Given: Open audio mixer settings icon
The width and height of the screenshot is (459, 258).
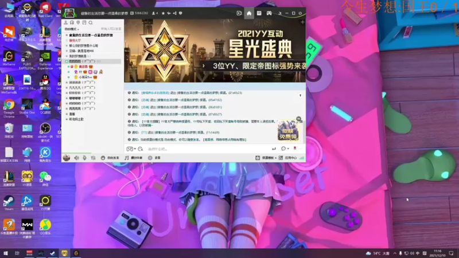Looking at the screenshot, I should click(x=93, y=158).
